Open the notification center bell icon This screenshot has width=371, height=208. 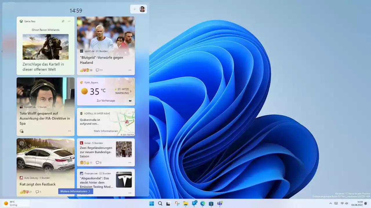[366, 203]
